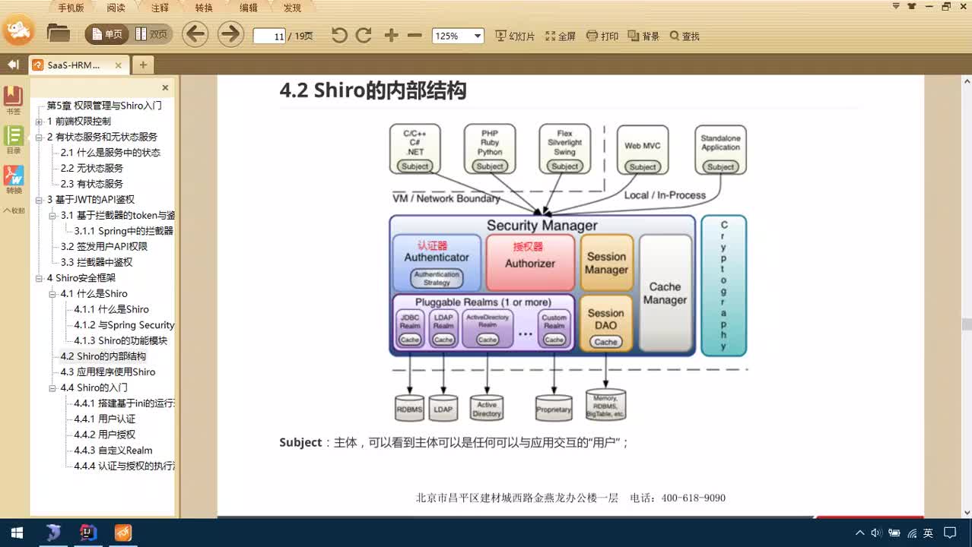
Task: Collapse the '2 有状态服务和无状态服务' node
Action: coord(39,138)
